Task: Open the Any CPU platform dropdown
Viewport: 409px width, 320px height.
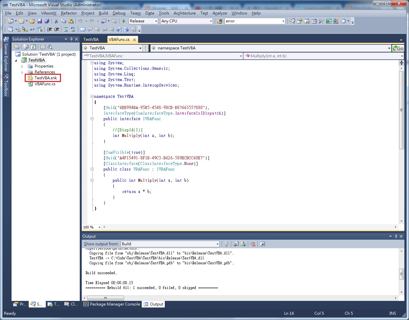Action: tap(211, 21)
